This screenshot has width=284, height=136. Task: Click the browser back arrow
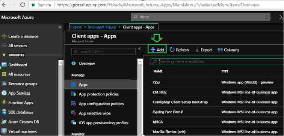pyautogui.click(x=4, y=5)
